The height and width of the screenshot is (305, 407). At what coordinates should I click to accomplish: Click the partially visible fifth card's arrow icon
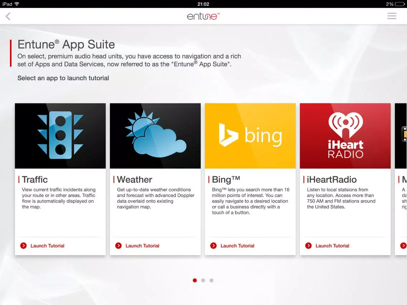tap(403, 246)
